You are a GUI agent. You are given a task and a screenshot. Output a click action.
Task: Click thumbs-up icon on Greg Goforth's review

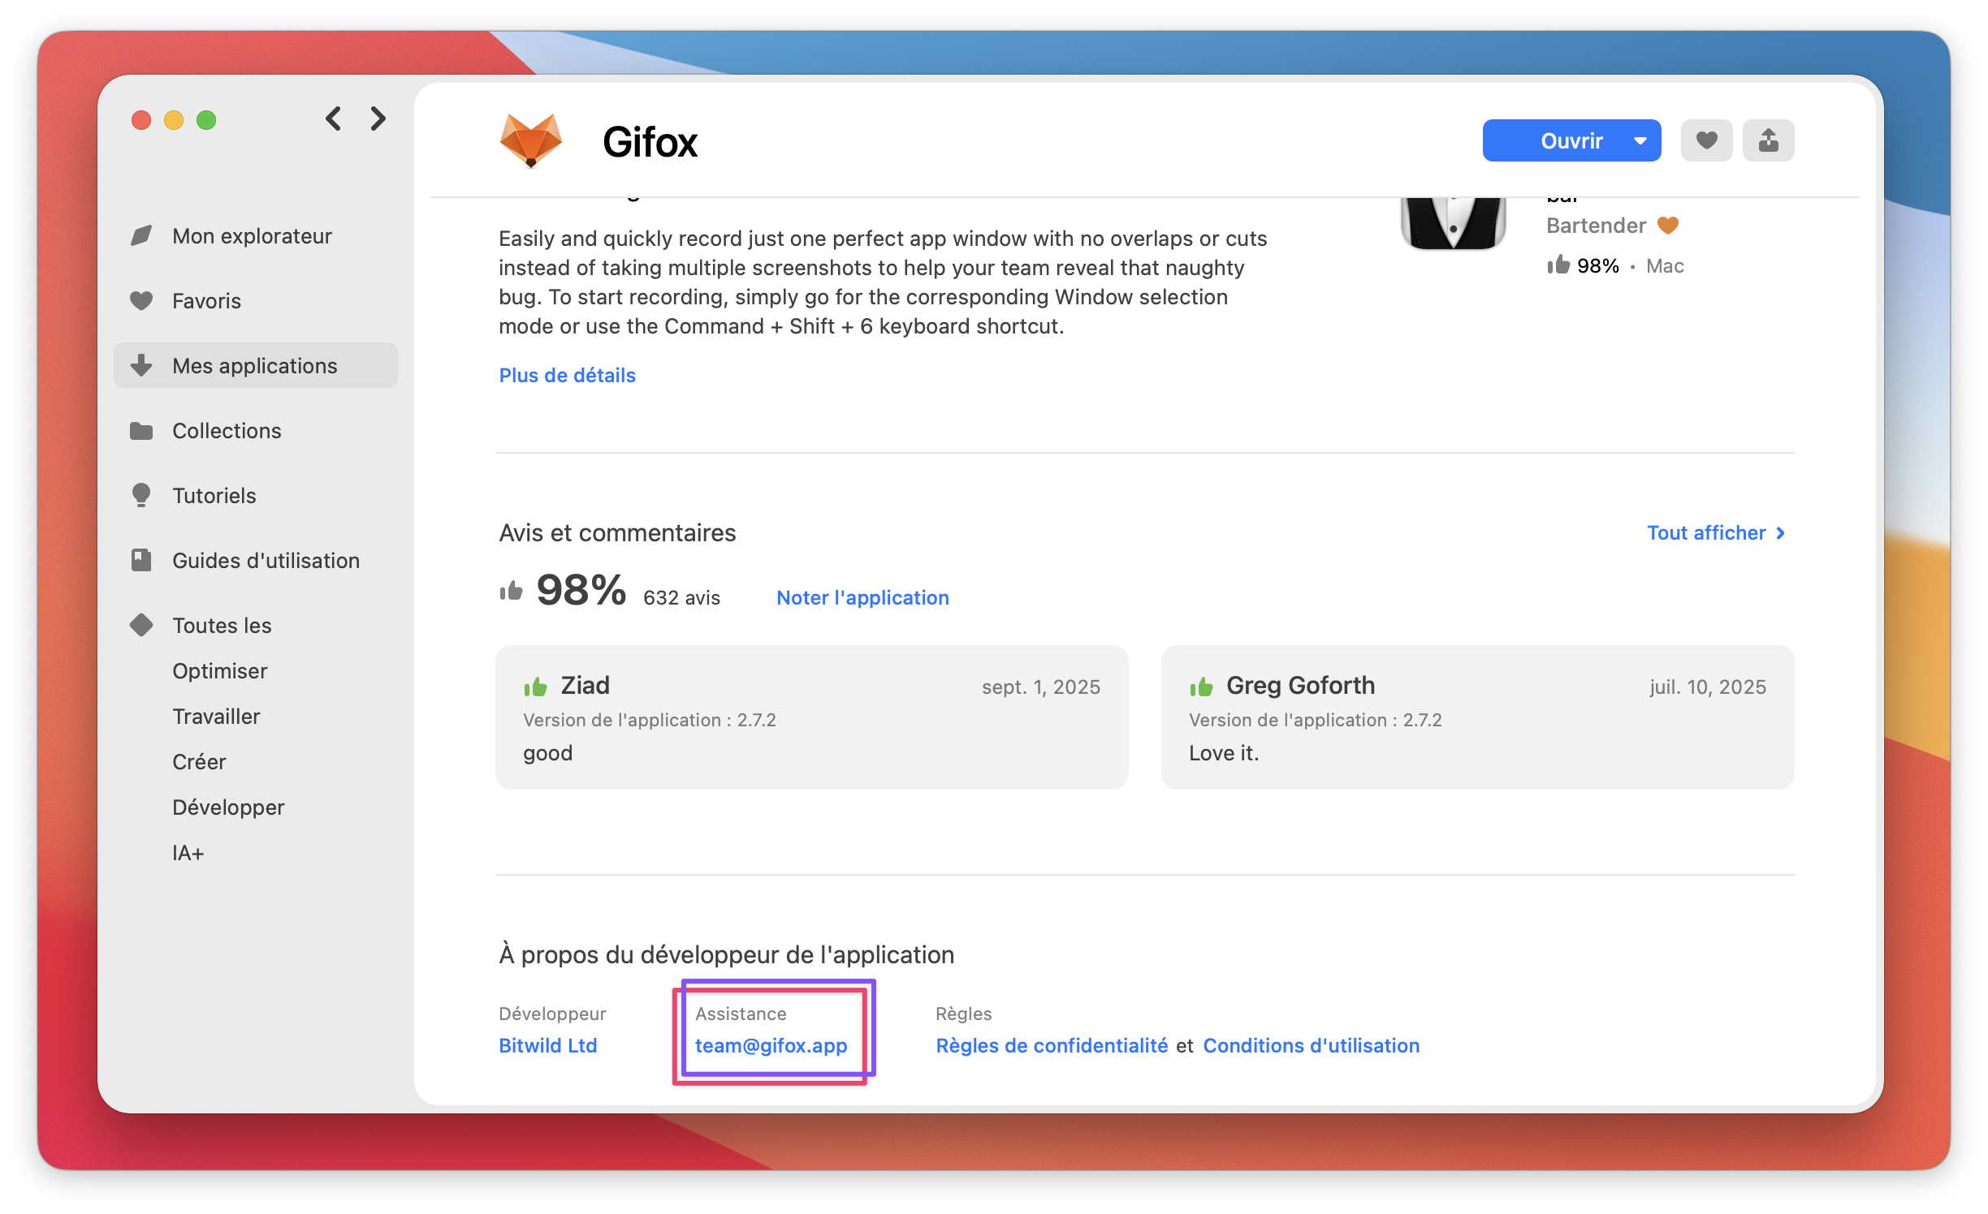(x=1201, y=687)
